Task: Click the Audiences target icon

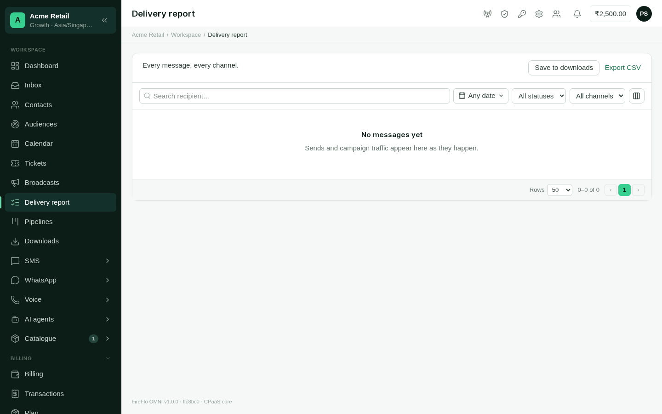Action: coord(15,124)
